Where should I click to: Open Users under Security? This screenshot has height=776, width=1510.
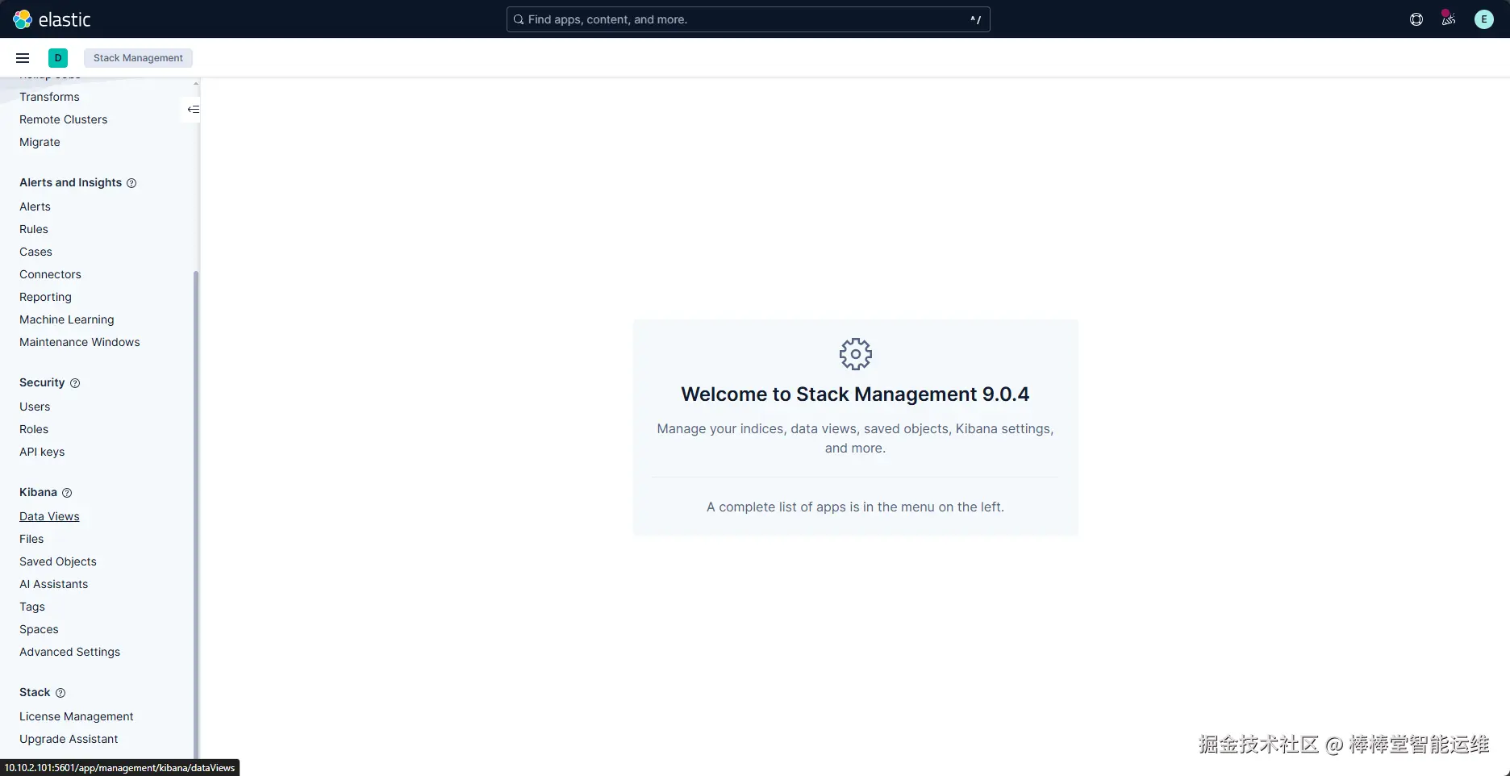(35, 407)
